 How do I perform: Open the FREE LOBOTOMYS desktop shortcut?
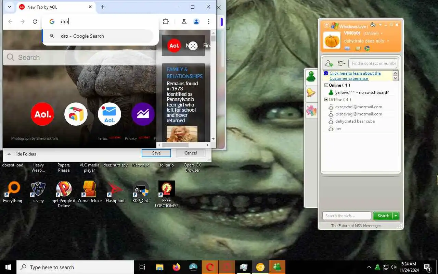[167, 194]
